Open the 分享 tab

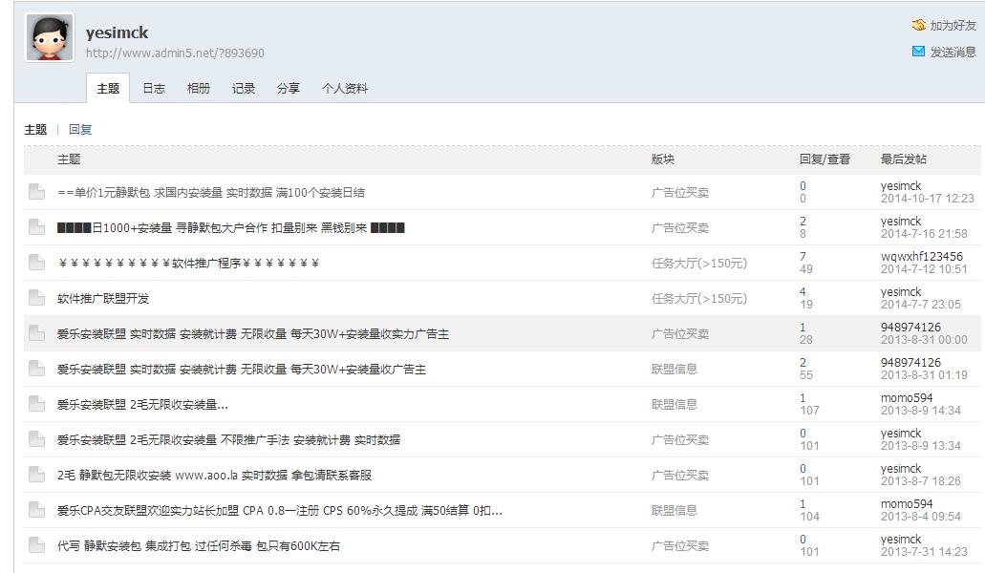point(289,88)
